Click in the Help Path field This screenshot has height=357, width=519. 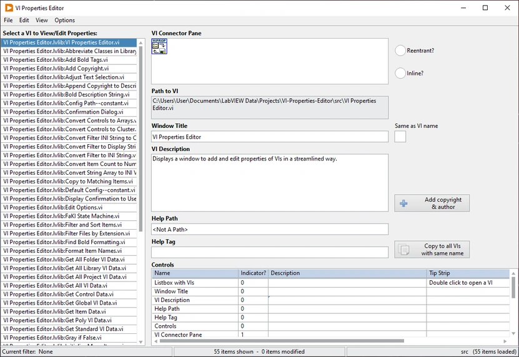tap(270, 229)
